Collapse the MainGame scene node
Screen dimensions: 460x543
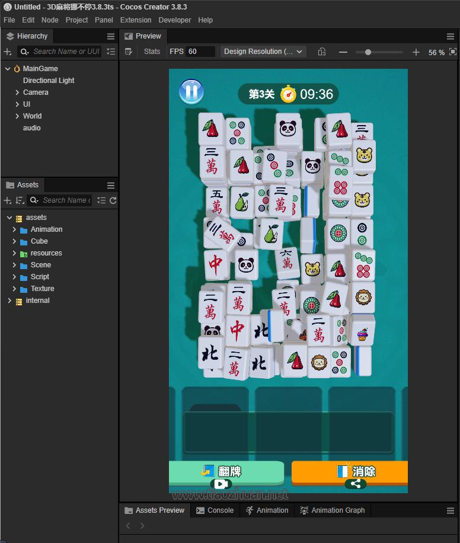(8, 69)
